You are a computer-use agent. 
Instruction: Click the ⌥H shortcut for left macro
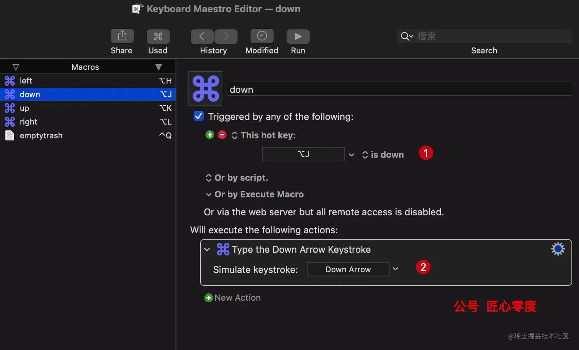(x=165, y=81)
